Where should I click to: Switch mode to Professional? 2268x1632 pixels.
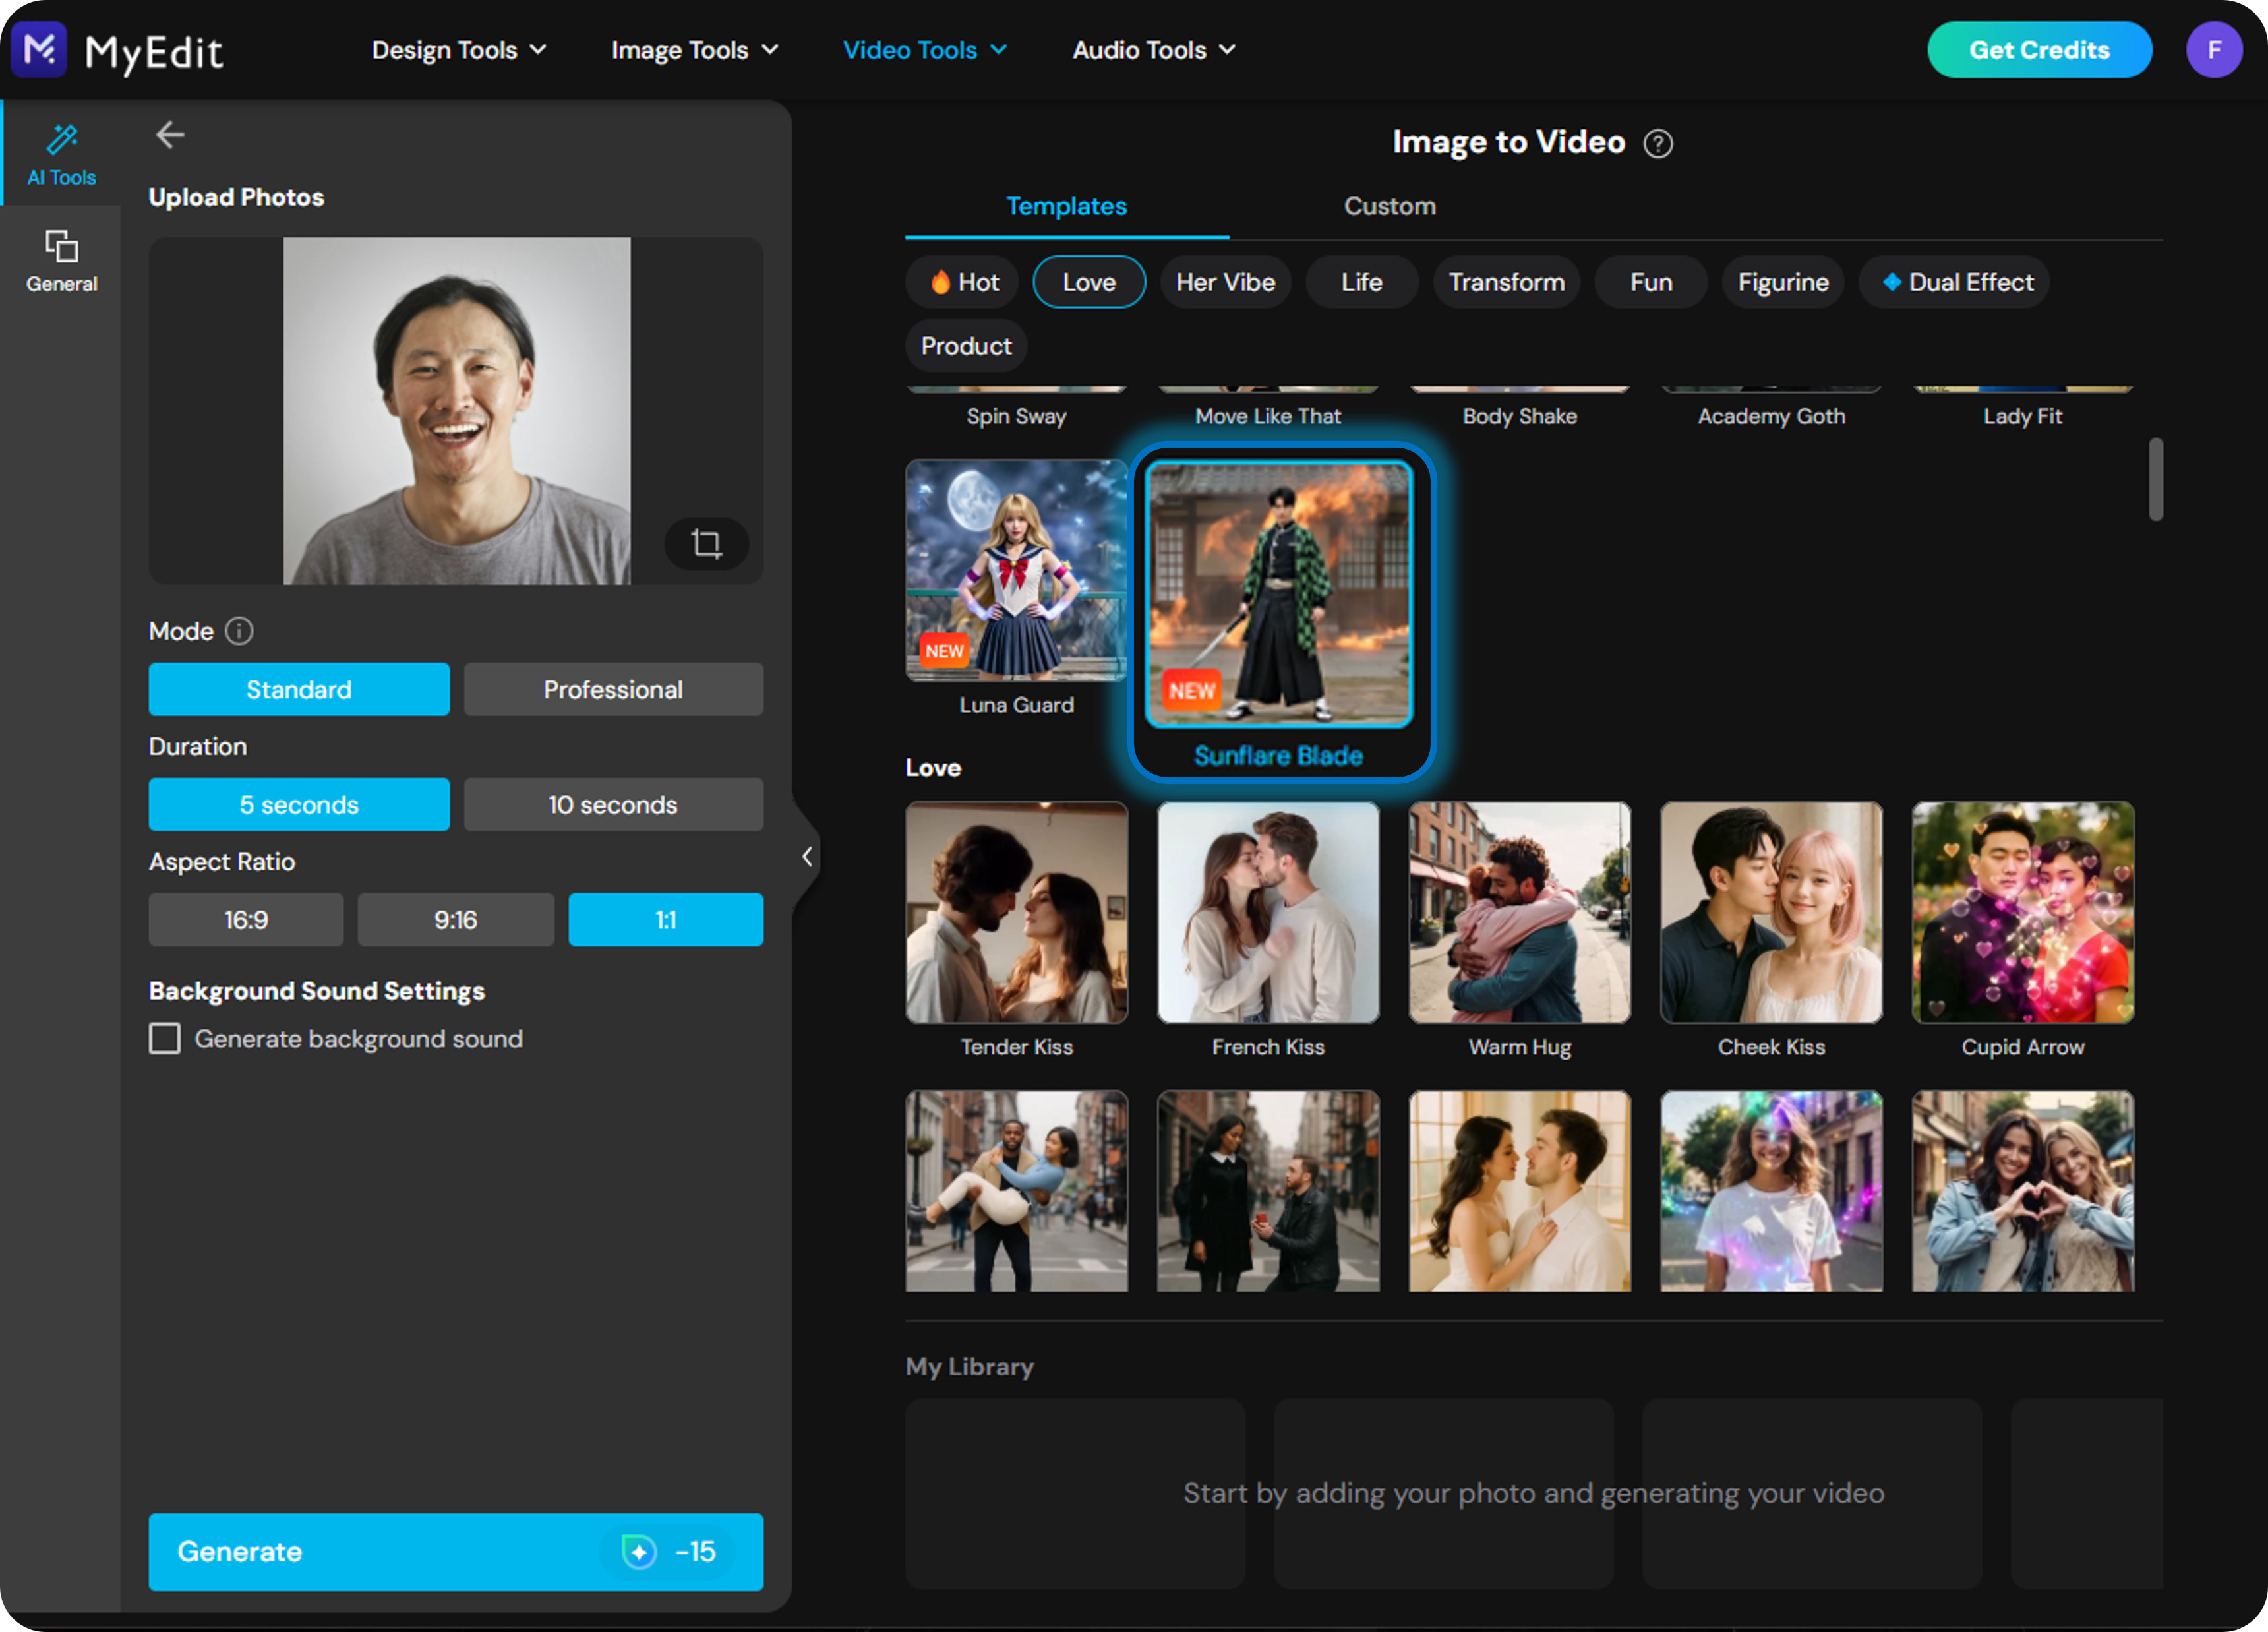tap(613, 689)
